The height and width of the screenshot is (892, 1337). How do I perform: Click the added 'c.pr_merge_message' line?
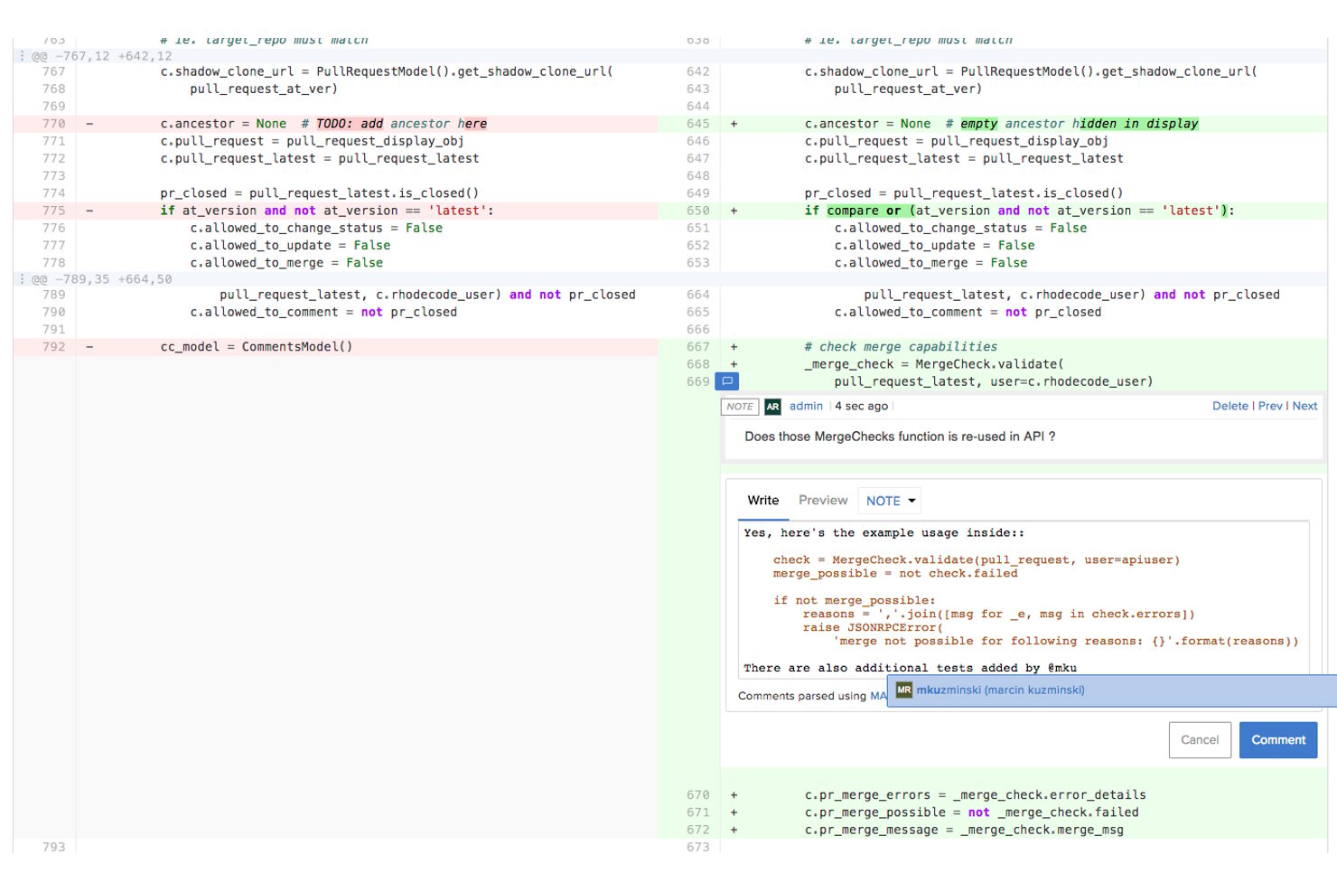pos(964,830)
